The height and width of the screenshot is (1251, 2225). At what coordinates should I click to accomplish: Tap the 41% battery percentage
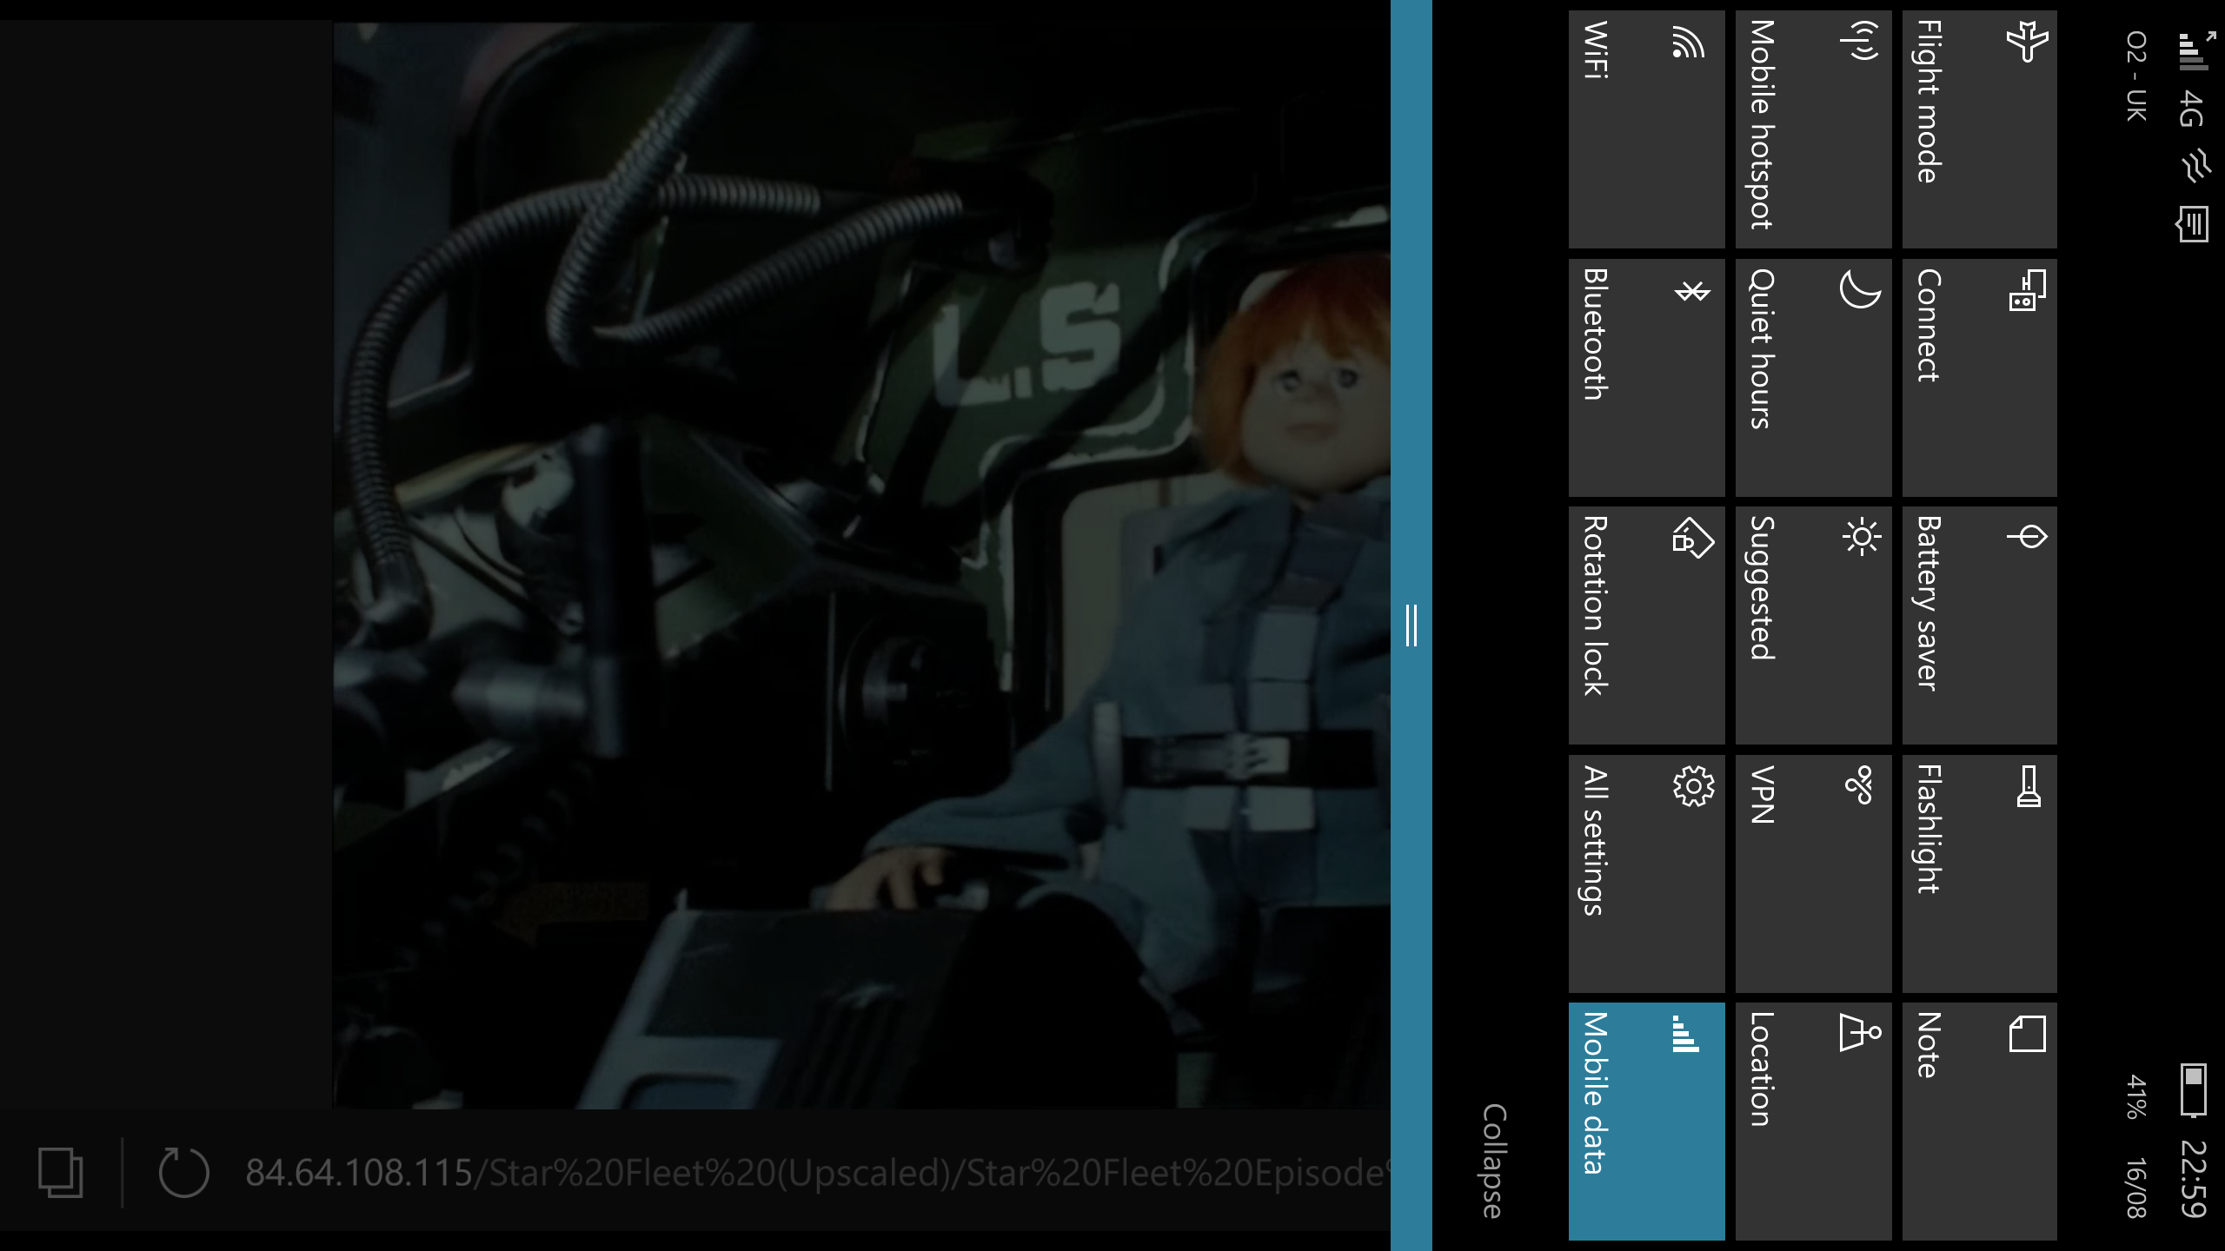[x=2135, y=1096]
